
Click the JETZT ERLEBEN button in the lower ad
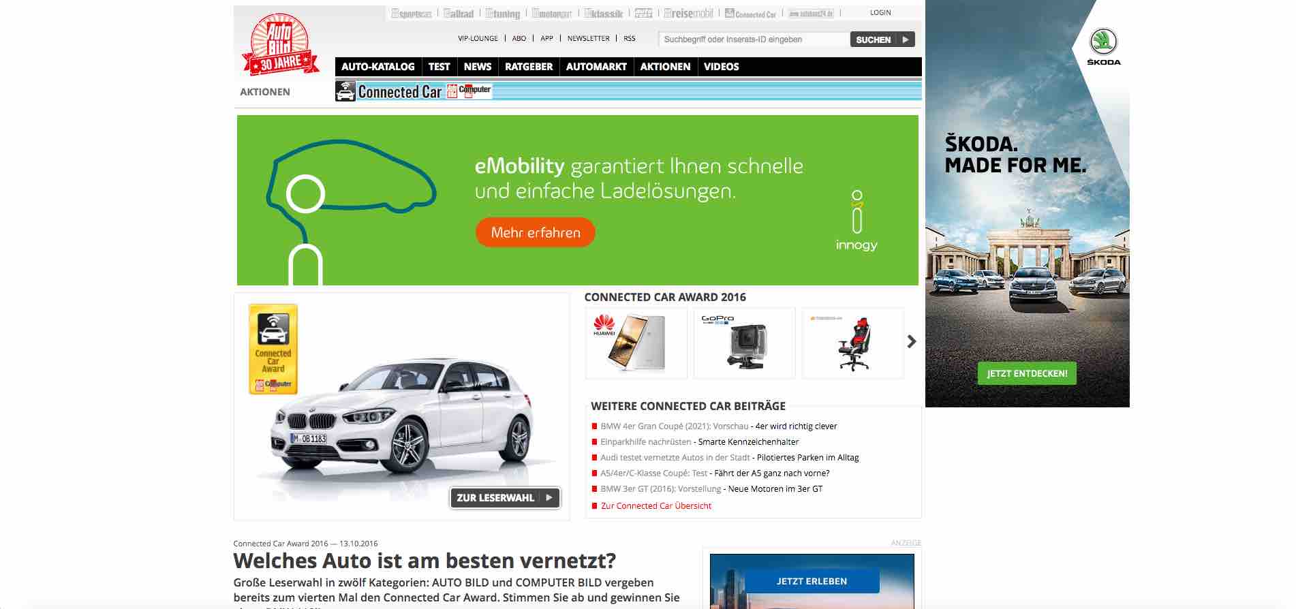click(x=812, y=581)
